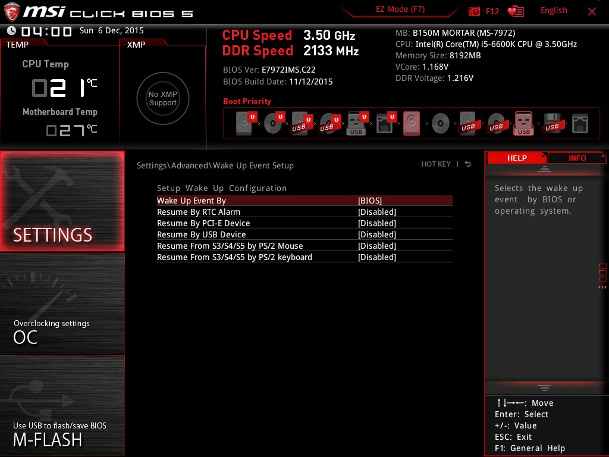Select the Resume By RTC Alarm row label

199,212
